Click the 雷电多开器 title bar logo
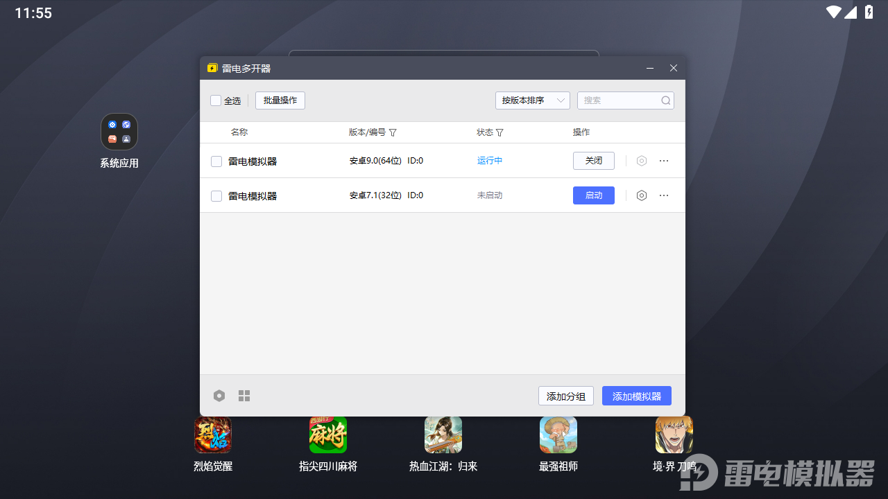888x499 pixels. coord(212,68)
